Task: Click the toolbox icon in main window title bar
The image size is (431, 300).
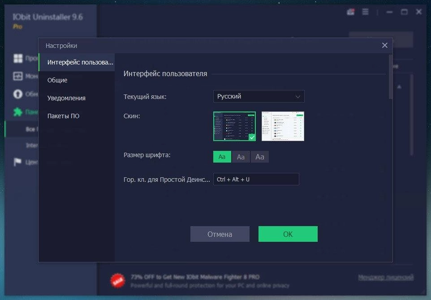Action: (x=350, y=12)
